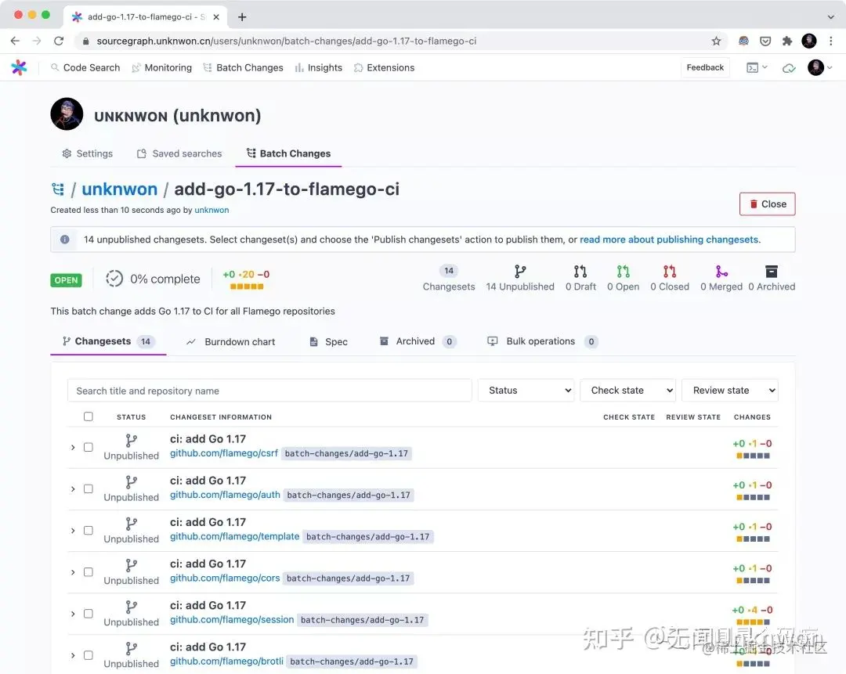
Task: Open read more about publishing changesets link
Action: (669, 240)
